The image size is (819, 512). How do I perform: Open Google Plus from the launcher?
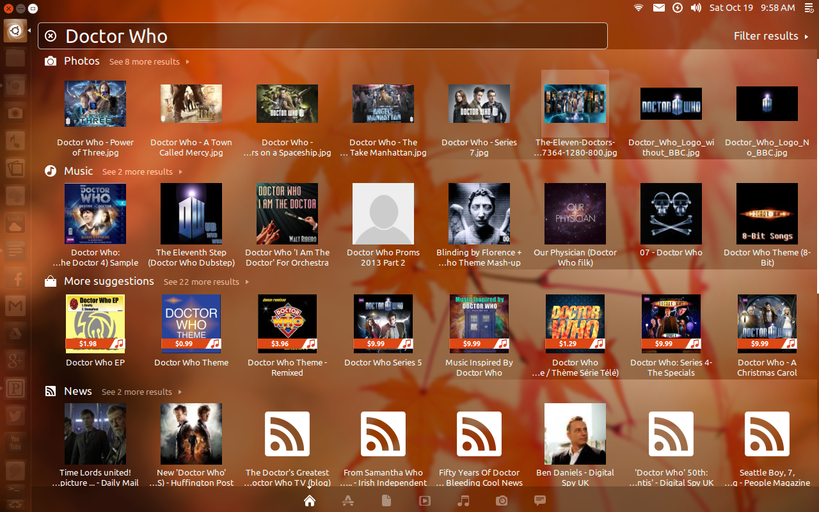(15, 360)
